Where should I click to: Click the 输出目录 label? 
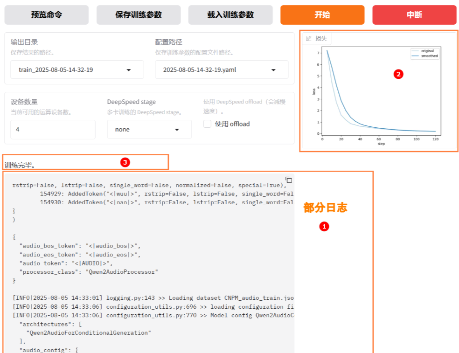tap(24, 42)
